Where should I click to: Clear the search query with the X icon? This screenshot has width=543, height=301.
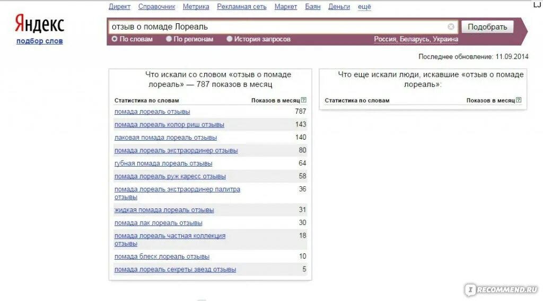[451, 26]
